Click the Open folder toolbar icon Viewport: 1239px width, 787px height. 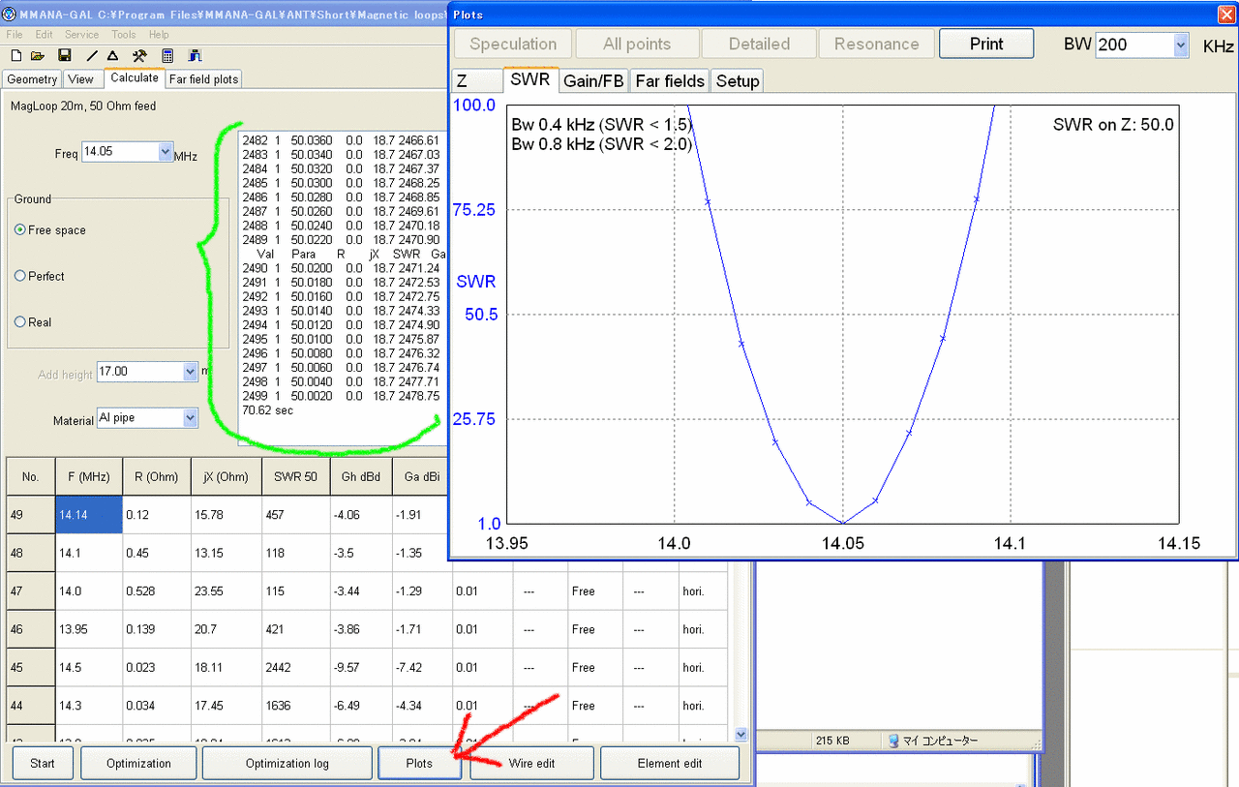(38, 56)
